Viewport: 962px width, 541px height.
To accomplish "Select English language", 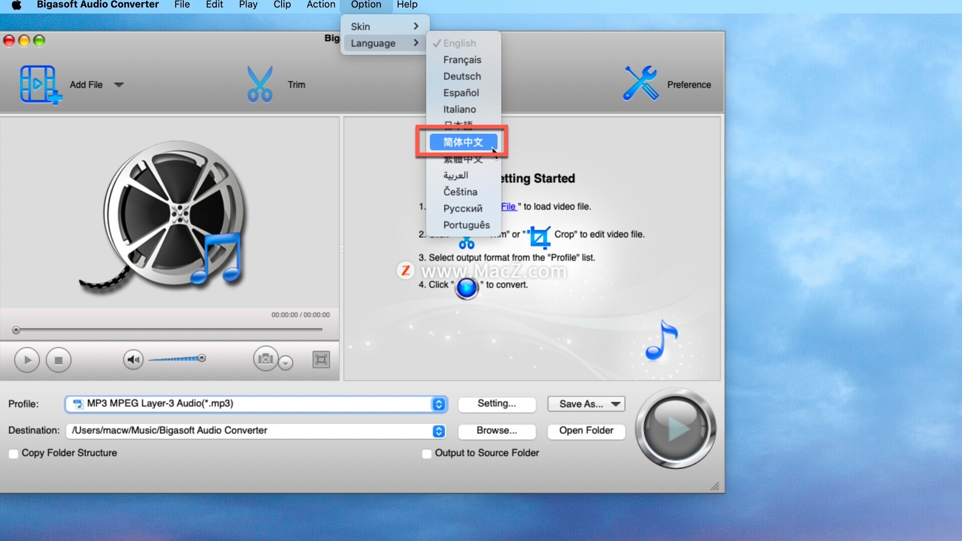I will (463, 43).
